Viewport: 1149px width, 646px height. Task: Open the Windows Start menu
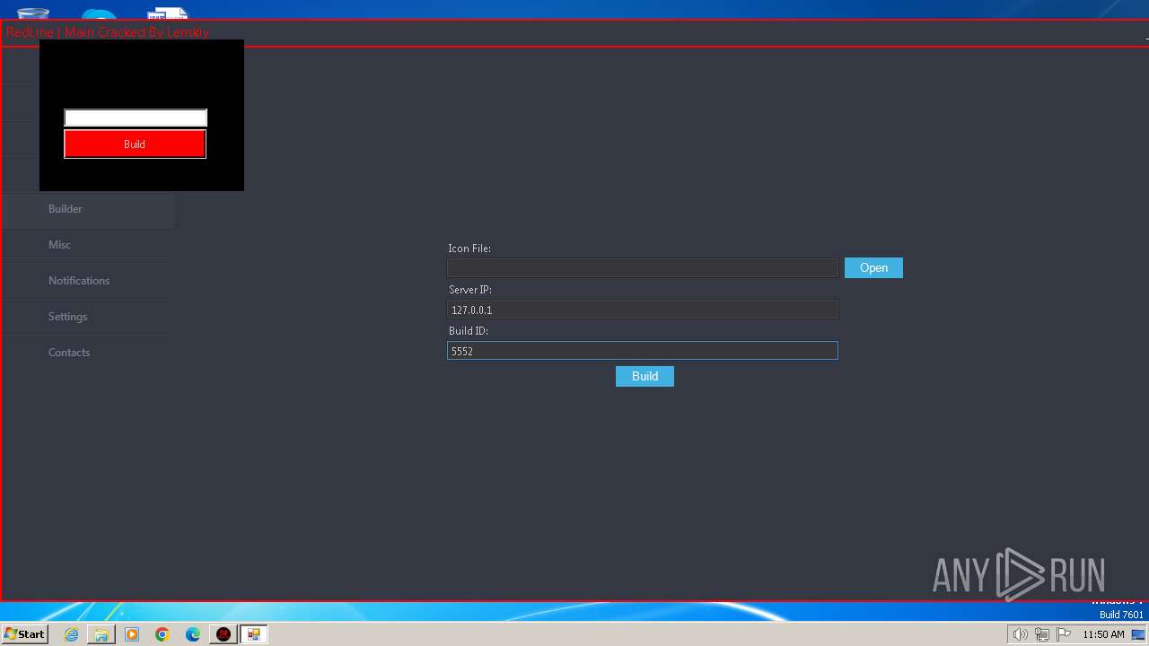[x=24, y=634]
